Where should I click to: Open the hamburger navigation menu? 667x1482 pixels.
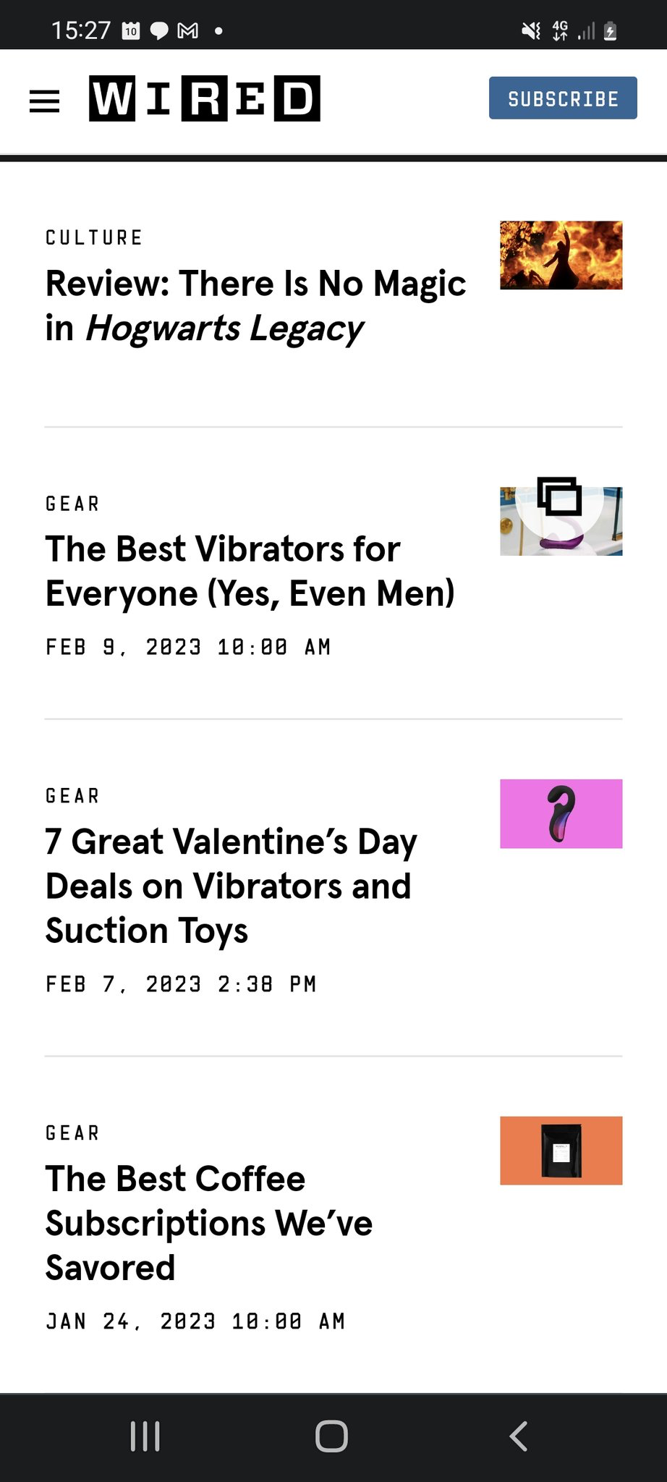click(44, 101)
